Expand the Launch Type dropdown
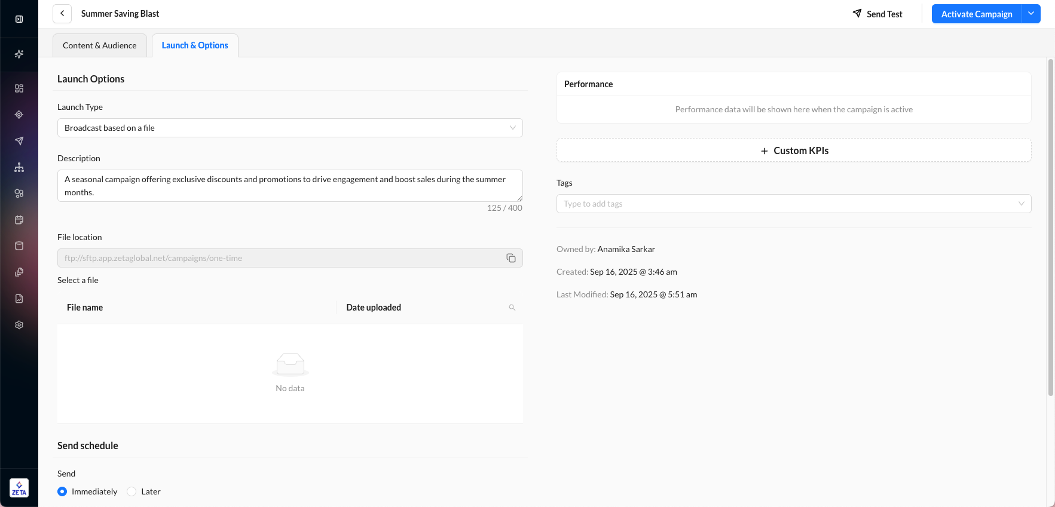This screenshot has height=507, width=1055. click(290, 128)
